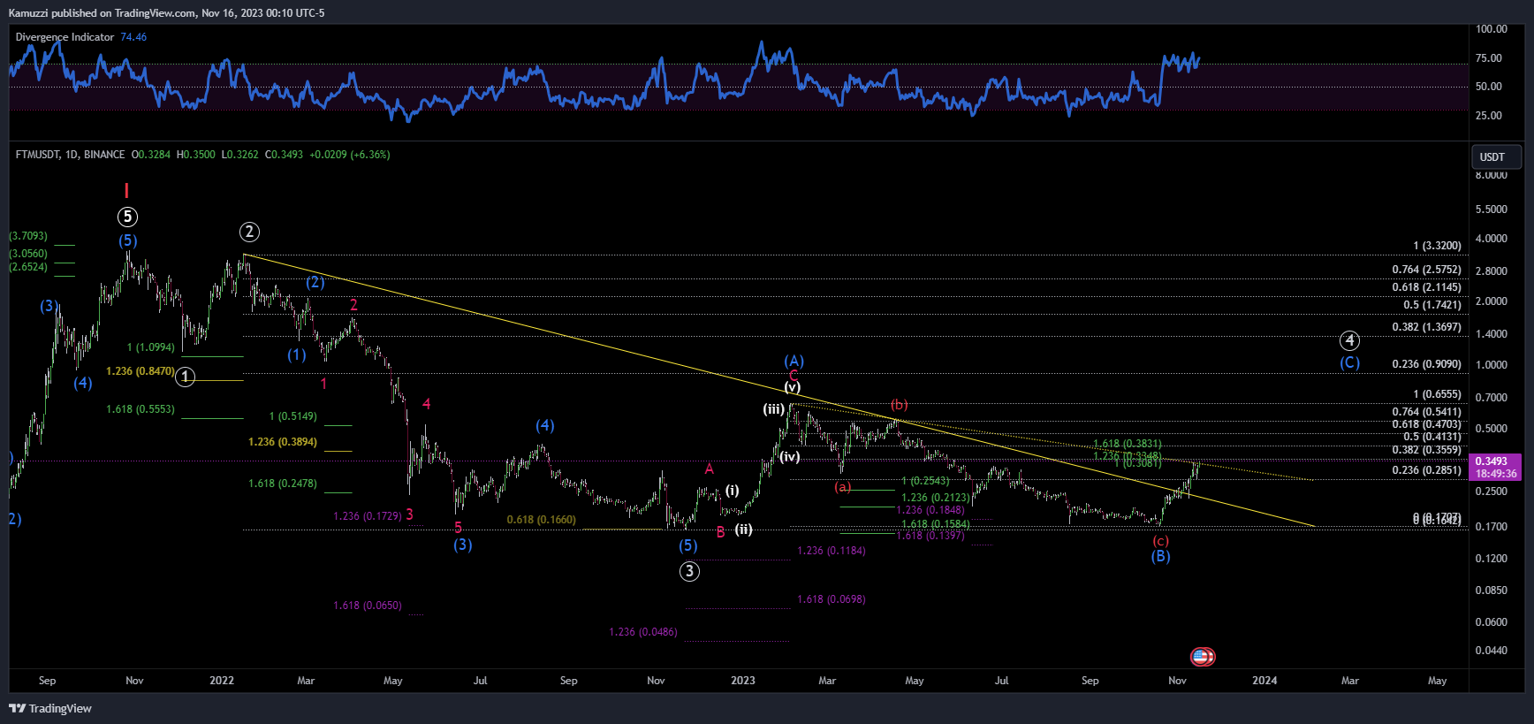Screen dimensions: 1534x724
Task: Select the red (a) wave label
Action: pos(843,487)
